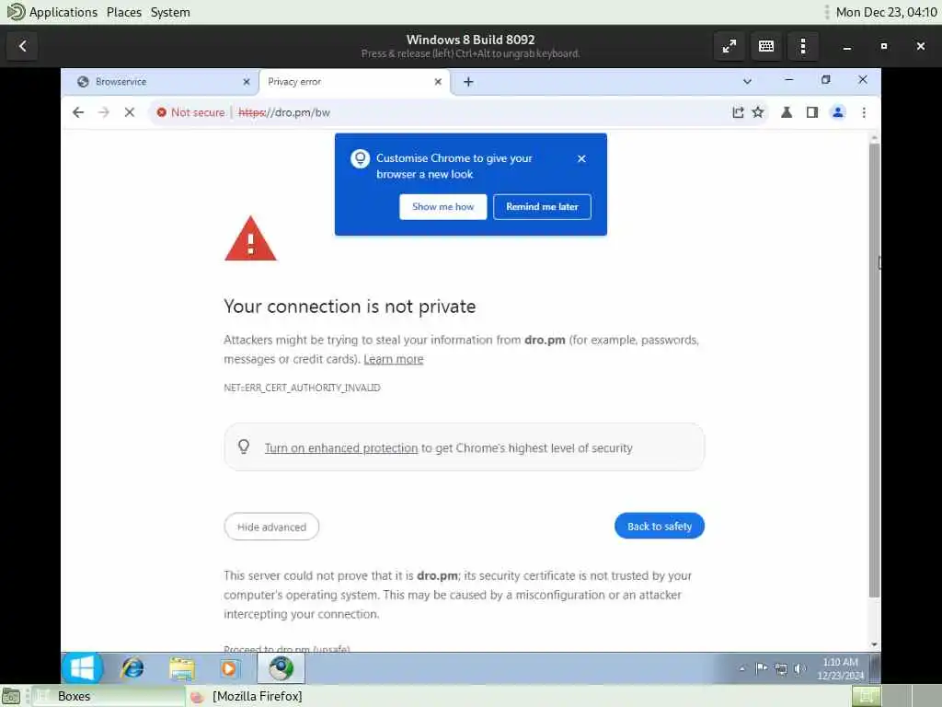Select the Privacy error tab

pyautogui.click(x=354, y=82)
